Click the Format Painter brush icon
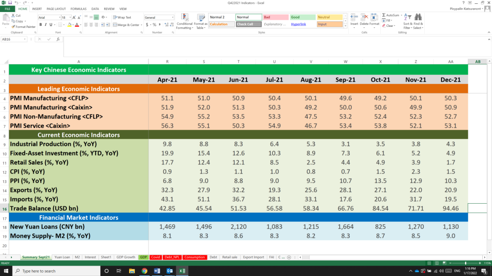Image resolution: width=492 pixels, height=276 pixels. pos(13,27)
